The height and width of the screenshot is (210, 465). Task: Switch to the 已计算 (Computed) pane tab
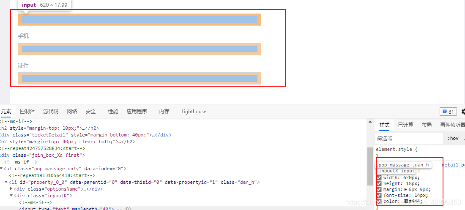tap(405, 125)
